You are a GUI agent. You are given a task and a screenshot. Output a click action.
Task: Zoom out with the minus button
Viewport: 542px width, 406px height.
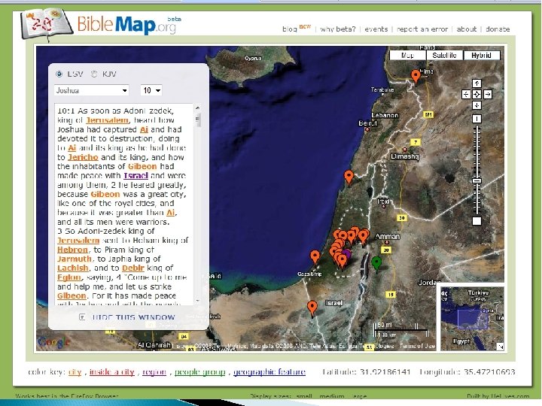pyautogui.click(x=477, y=221)
